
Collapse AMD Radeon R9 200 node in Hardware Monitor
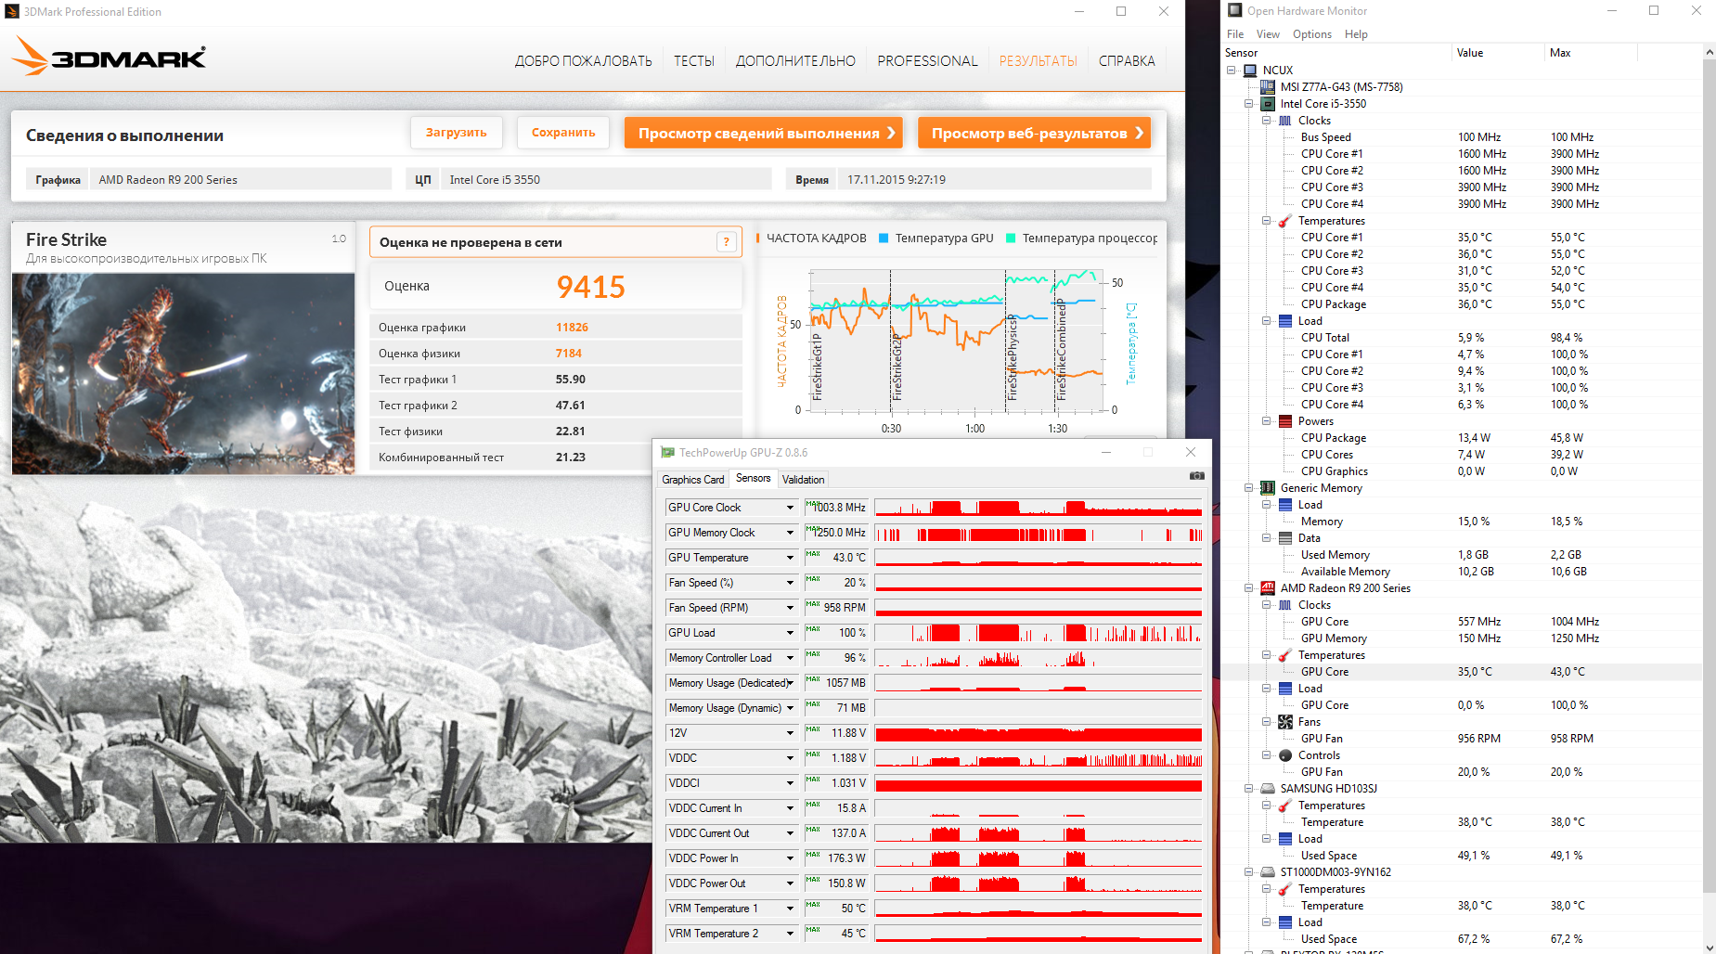pyautogui.click(x=1249, y=588)
